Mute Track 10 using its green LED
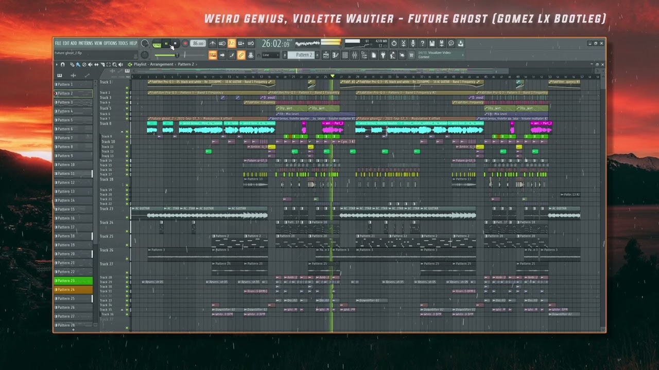This screenshot has height=370, width=659. 127,142
